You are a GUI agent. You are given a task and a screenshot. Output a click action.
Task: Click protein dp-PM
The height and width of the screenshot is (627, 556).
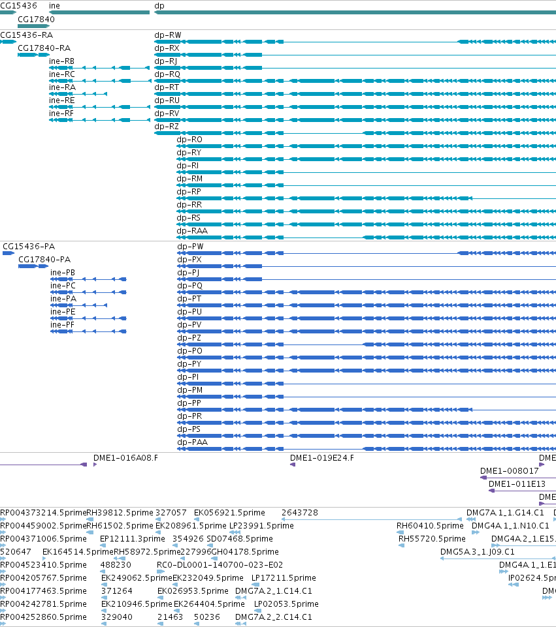[x=189, y=390]
